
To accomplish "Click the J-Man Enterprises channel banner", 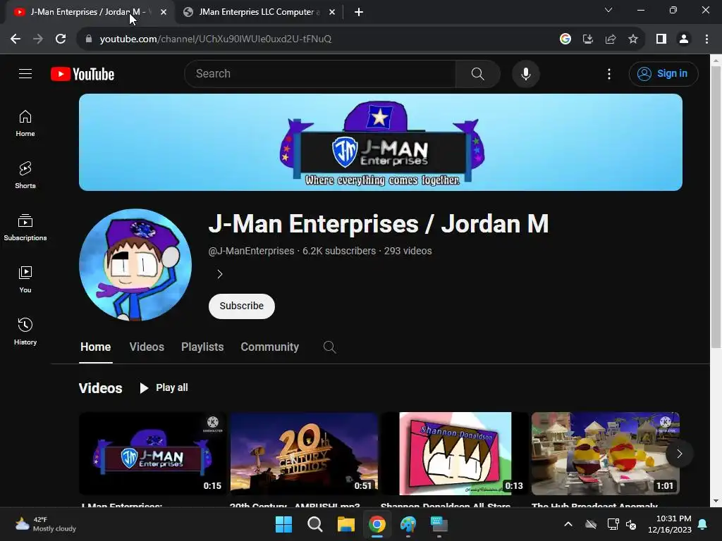I will 380,142.
